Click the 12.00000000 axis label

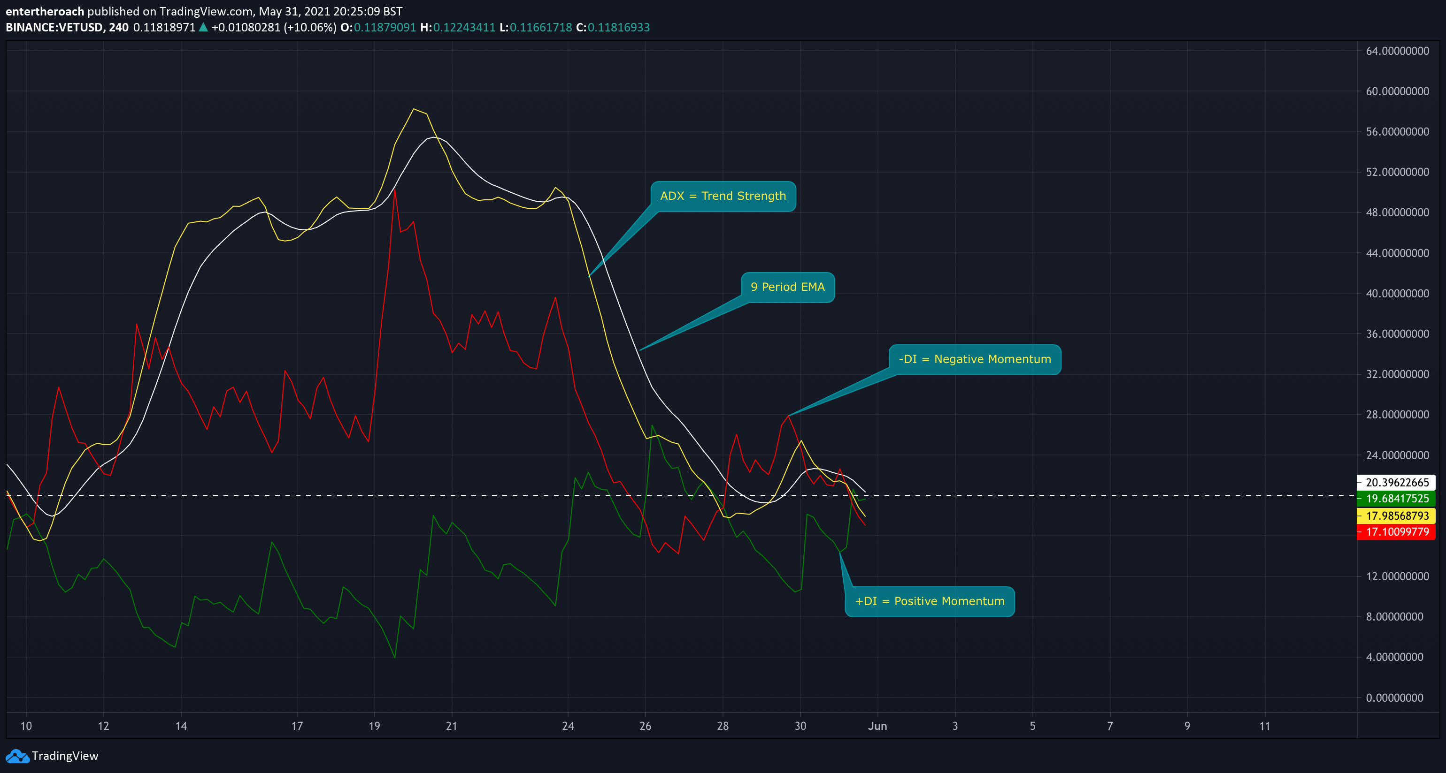pyautogui.click(x=1397, y=576)
